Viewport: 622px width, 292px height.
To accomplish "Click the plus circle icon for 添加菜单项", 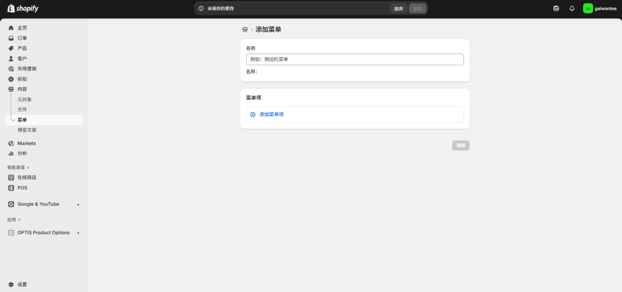I will pyautogui.click(x=253, y=114).
